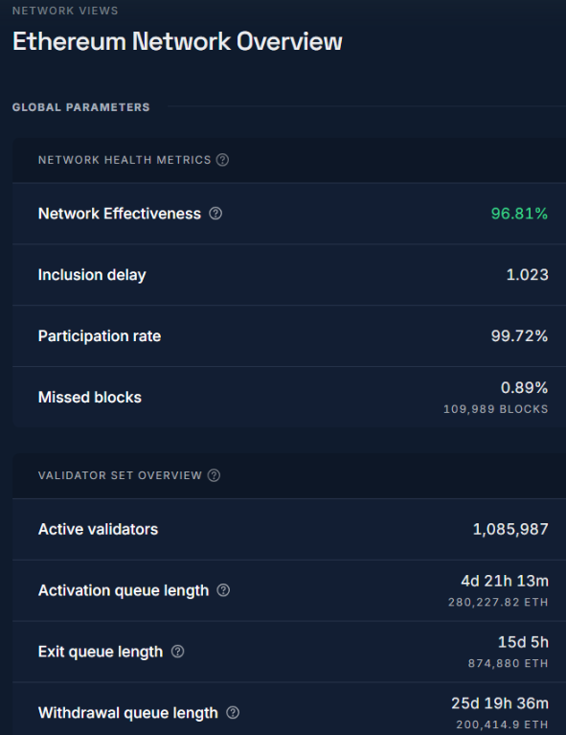This screenshot has width=566, height=735.
Task: Click help icon beside Network Effectiveness
Action: (215, 214)
